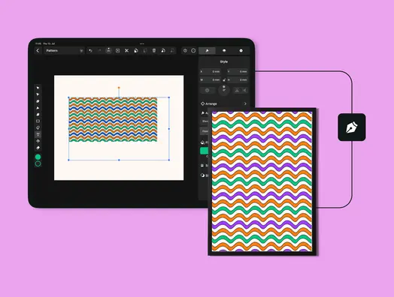Toggle the stroke color ring below fill circle

pos(38,163)
